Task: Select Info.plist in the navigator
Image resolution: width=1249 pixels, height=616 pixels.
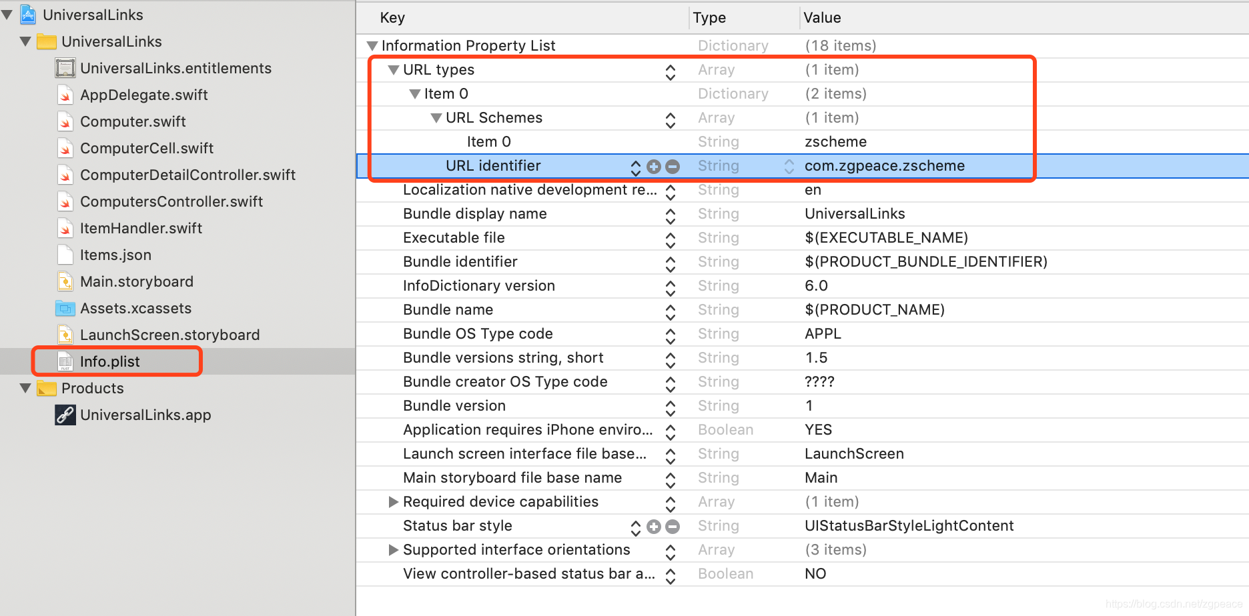Action: click(x=109, y=361)
